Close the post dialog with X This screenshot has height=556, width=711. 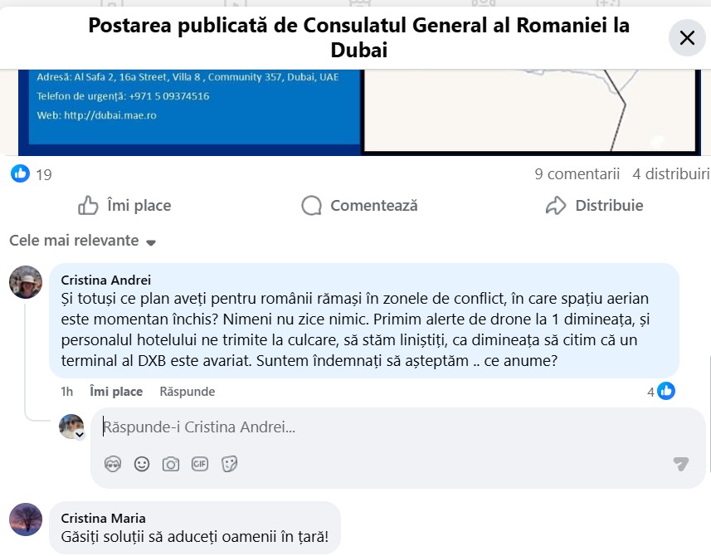click(687, 37)
